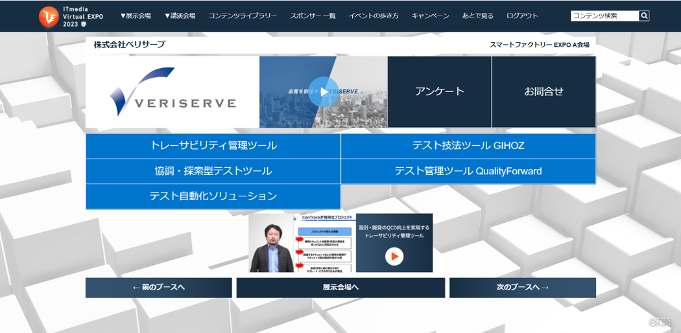Go to previous booth via 前のブースへ
The image size is (681, 333).
tap(158, 288)
